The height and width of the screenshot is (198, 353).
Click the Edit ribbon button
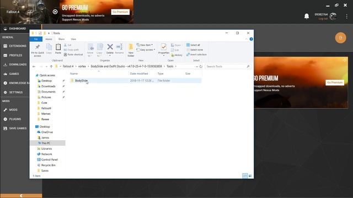click(x=175, y=50)
